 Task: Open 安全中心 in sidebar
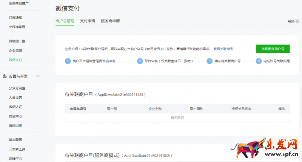(15, 116)
